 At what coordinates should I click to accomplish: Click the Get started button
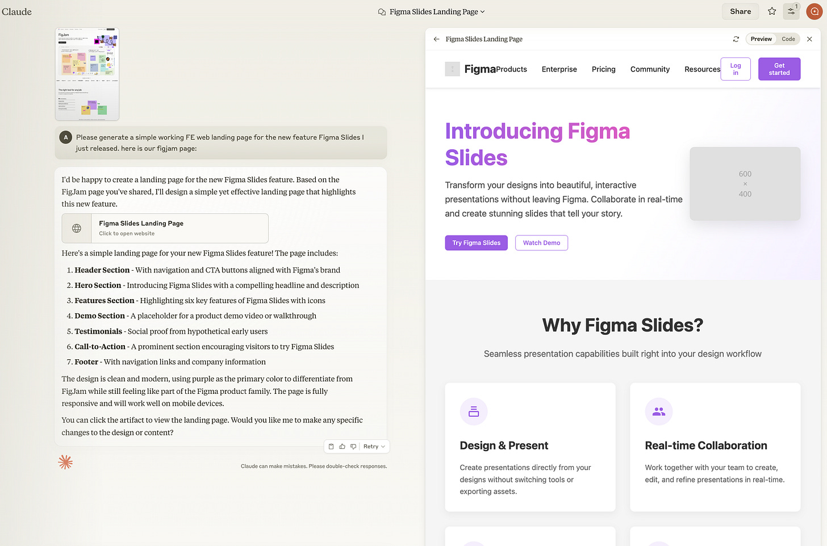coord(779,69)
